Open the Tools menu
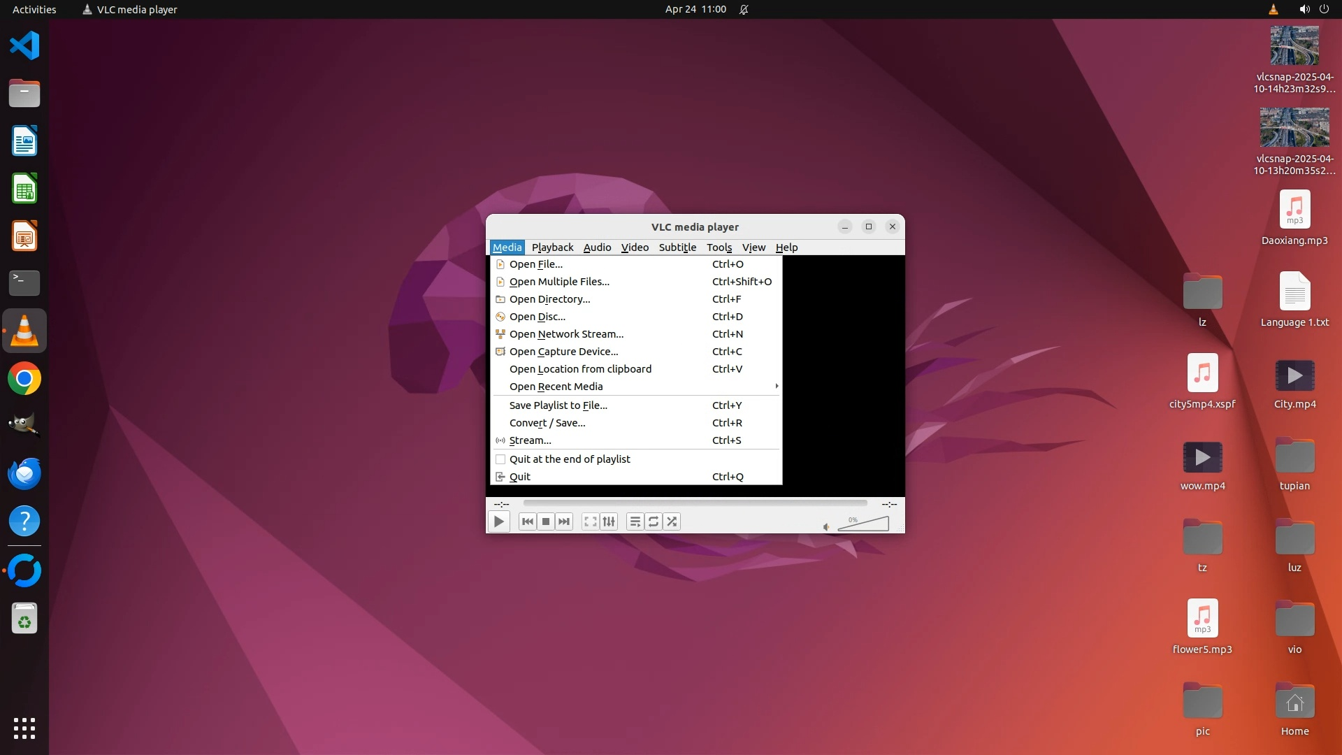This screenshot has width=1342, height=755. click(x=719, y=247)
